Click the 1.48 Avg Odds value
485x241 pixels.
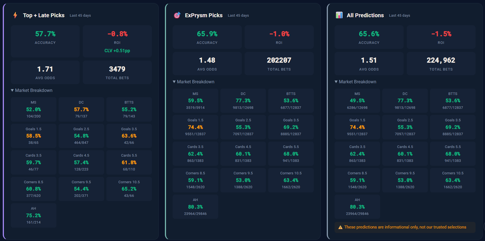tap(207, 60)
